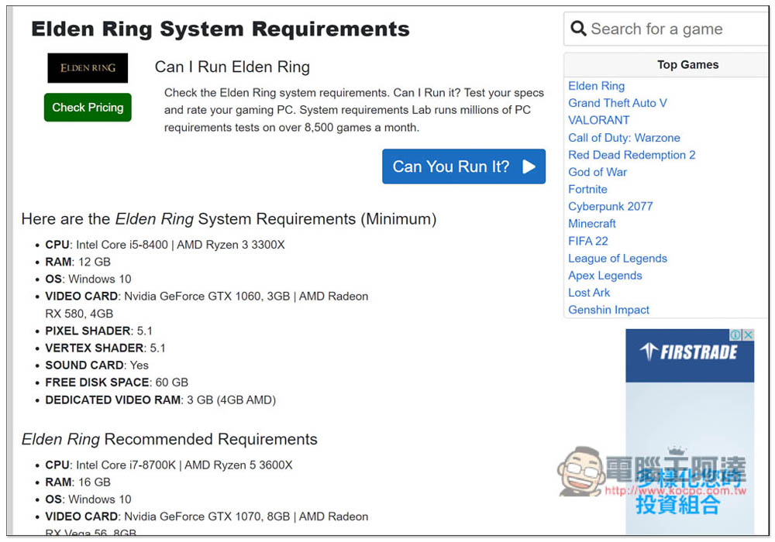Open Call of Duty: Warzone link
775x542 pixels.
tap(624, 138)
